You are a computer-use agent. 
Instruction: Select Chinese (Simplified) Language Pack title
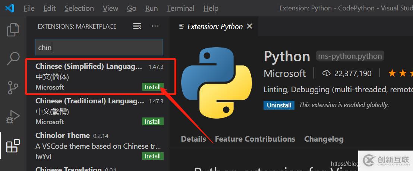point(89,67)
